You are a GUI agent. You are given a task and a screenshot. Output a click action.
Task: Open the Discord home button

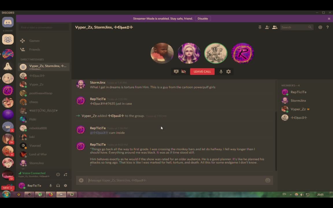click(8, 22)
